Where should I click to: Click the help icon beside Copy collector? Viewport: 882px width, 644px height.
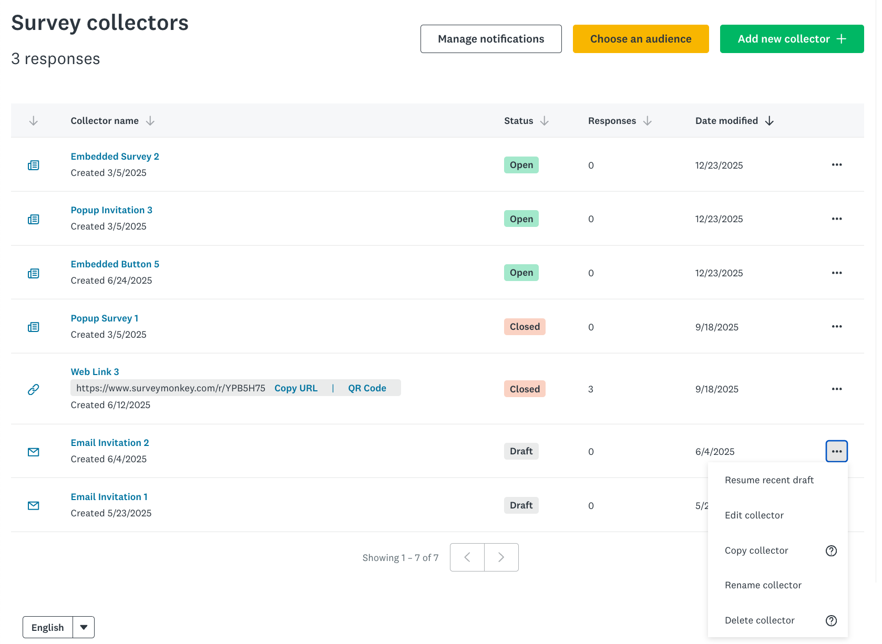tap(830, 550)
